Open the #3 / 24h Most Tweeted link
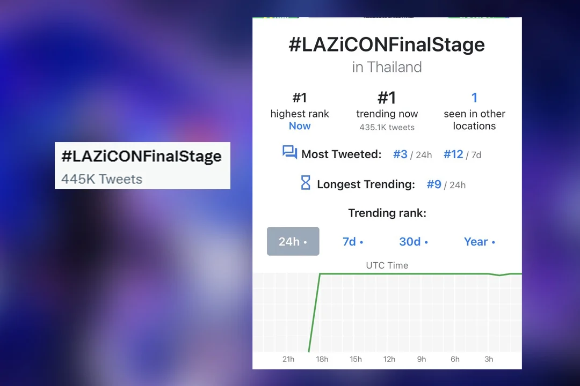 point(401,154)
